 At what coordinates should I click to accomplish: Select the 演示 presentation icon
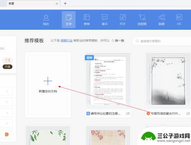pyautogui.click(x=105, y=19)
